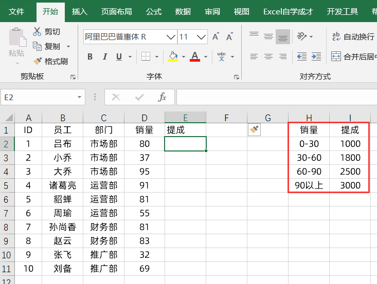Switch to the 插入 tab

(80, 11)
